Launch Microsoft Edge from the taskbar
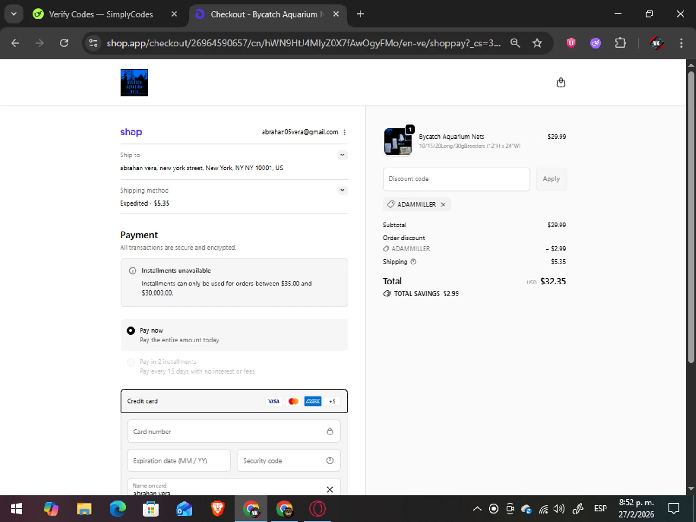The image size is (696, 522). pyautogui.click(x=118, y=509)
